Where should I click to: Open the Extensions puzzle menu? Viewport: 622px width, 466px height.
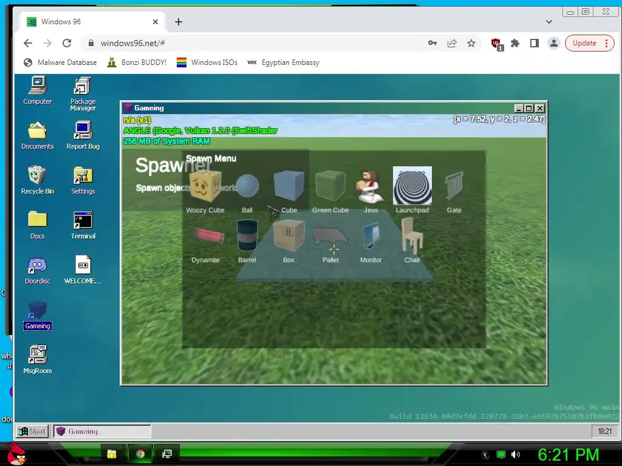[x=515, y=43]
